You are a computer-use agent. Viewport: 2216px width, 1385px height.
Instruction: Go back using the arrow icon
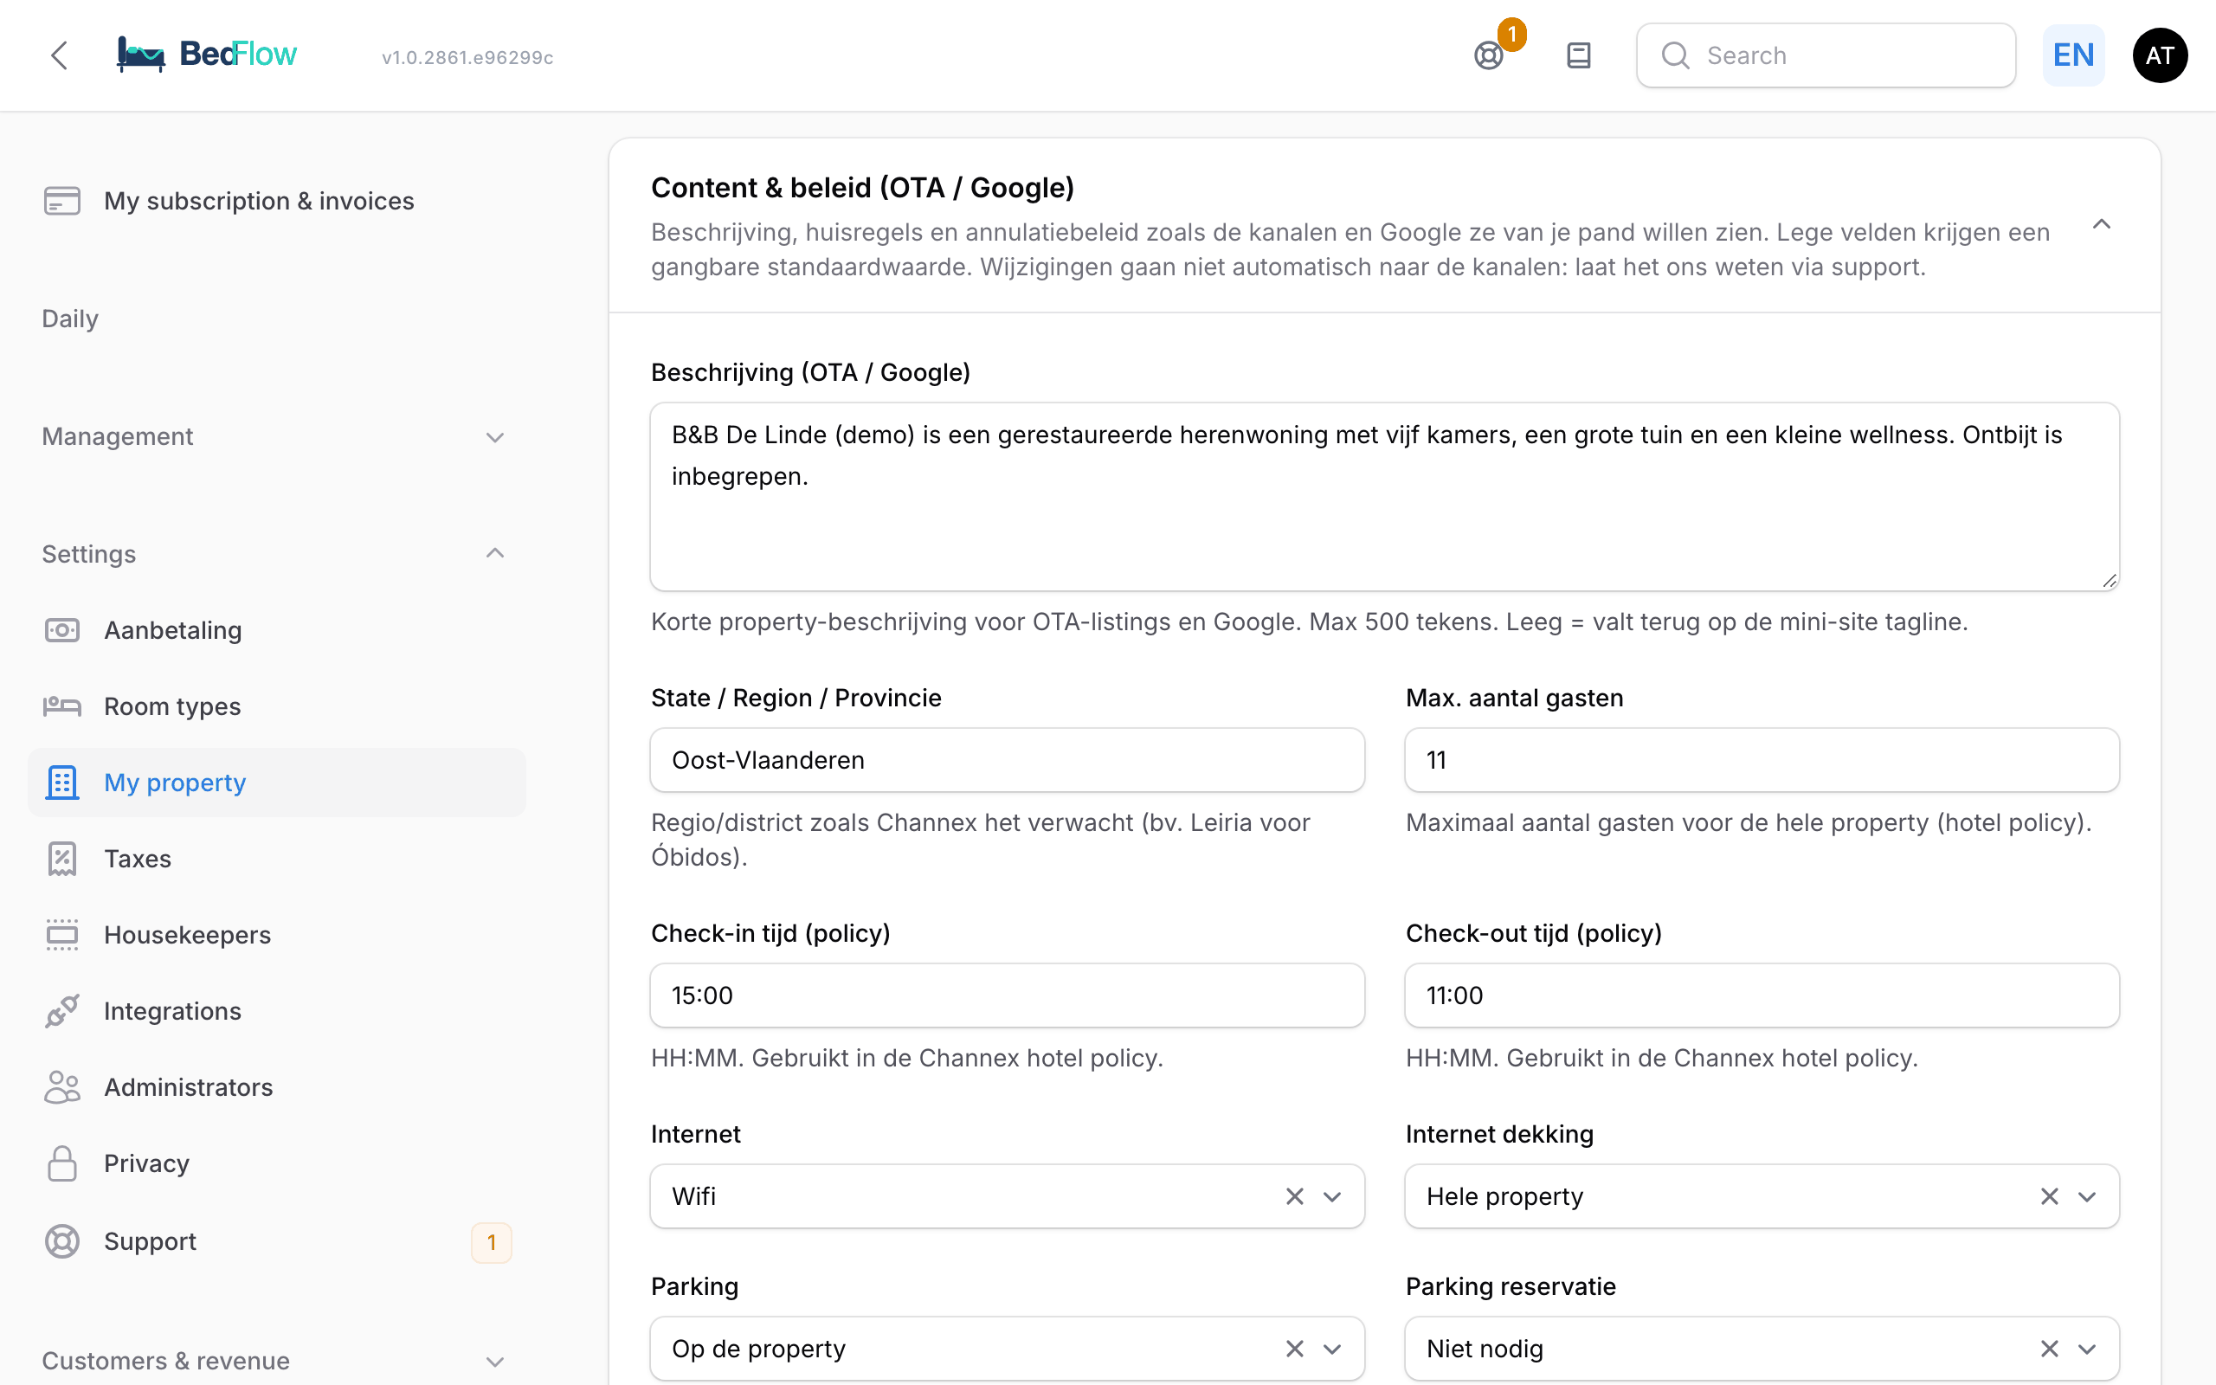(x=60, y=55)
